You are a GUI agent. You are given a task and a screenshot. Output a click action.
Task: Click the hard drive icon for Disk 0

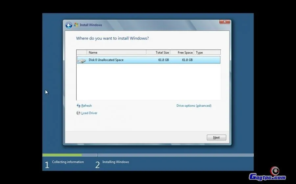[82, 60]
